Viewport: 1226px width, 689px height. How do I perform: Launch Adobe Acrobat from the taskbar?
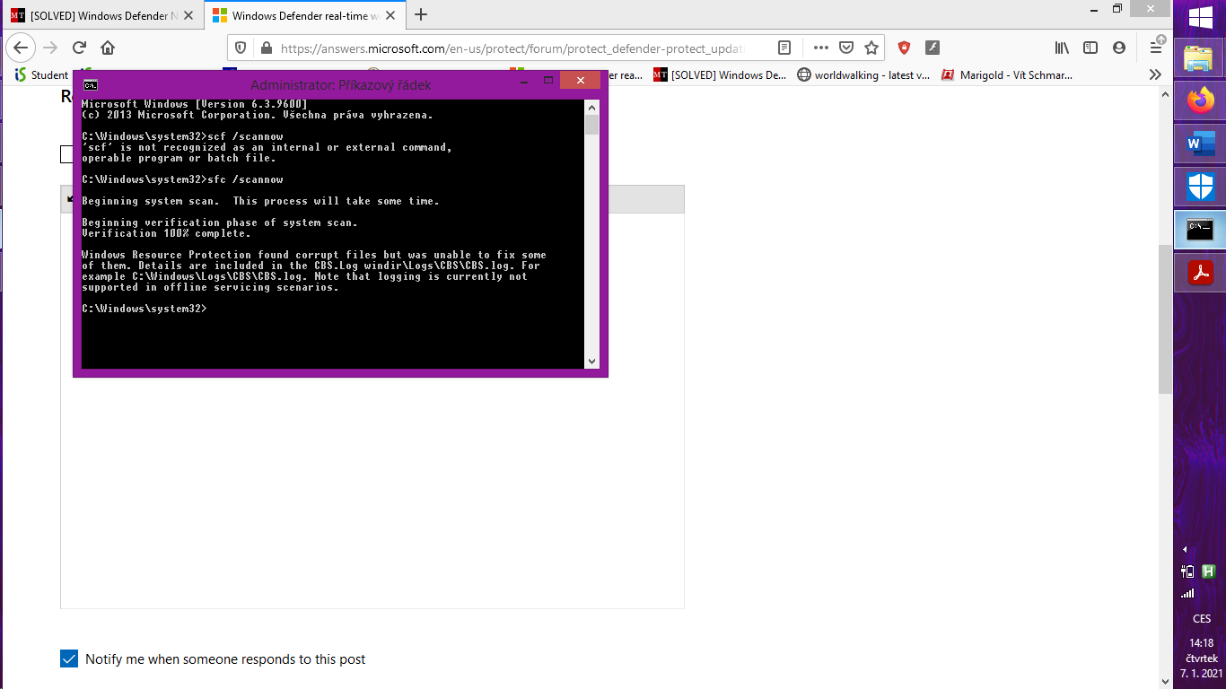coord(1200,272)
